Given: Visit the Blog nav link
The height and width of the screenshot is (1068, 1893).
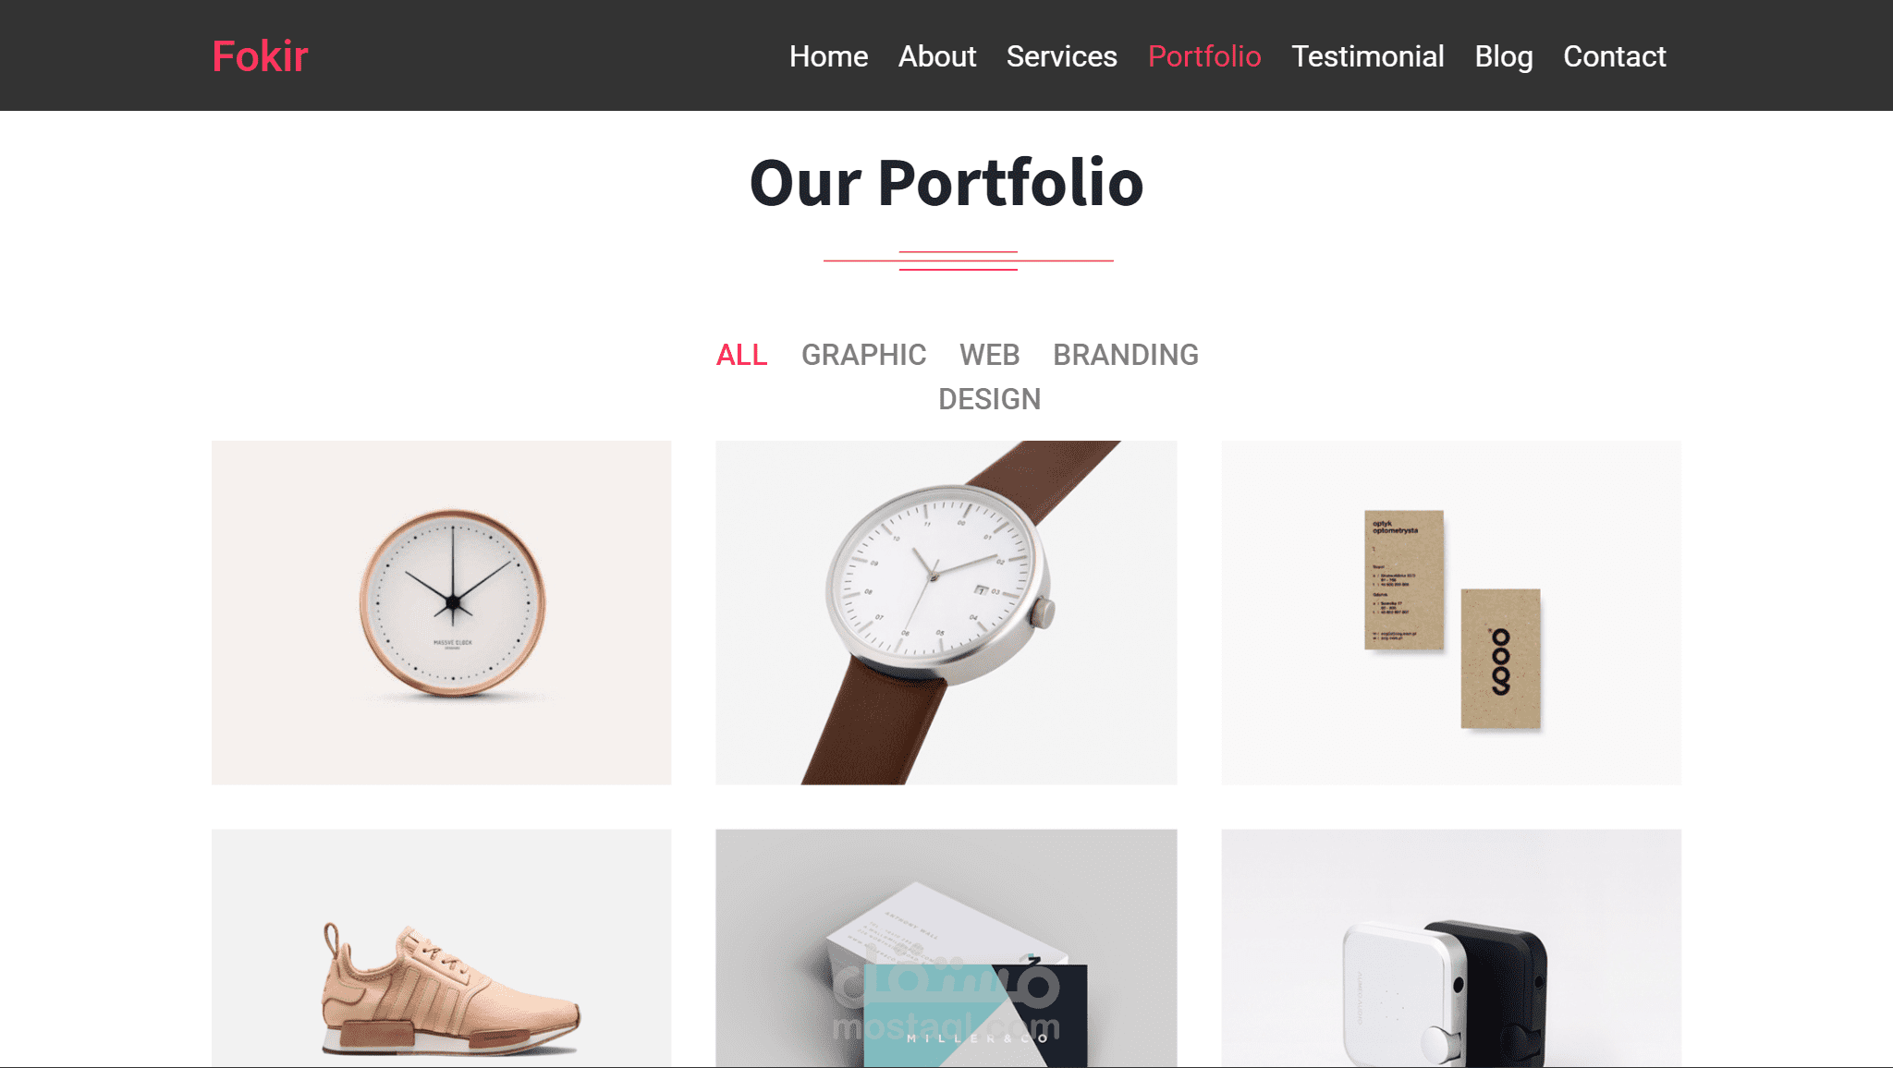Looking at the screenshot, I should coord(1503,56).
